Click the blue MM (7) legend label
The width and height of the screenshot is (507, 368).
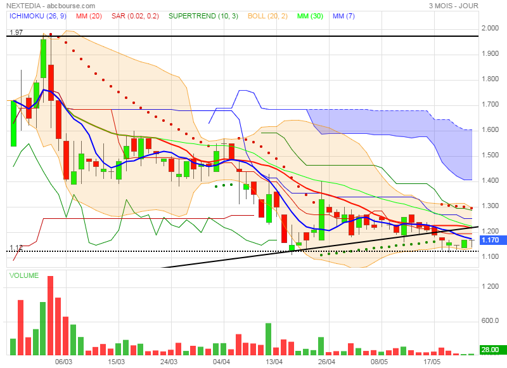[343, 16]
